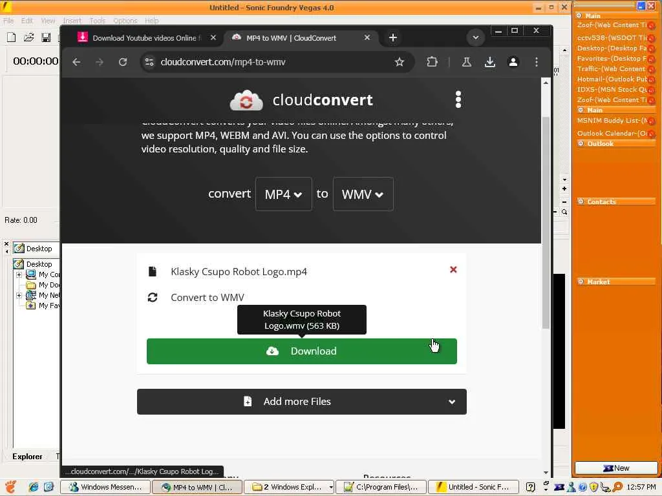Reload the CloudConvert page
The width and height of the screenshot is (662, 496).
click(123, 62)
